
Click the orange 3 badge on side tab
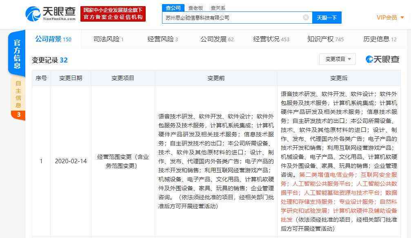coord(18,115)
